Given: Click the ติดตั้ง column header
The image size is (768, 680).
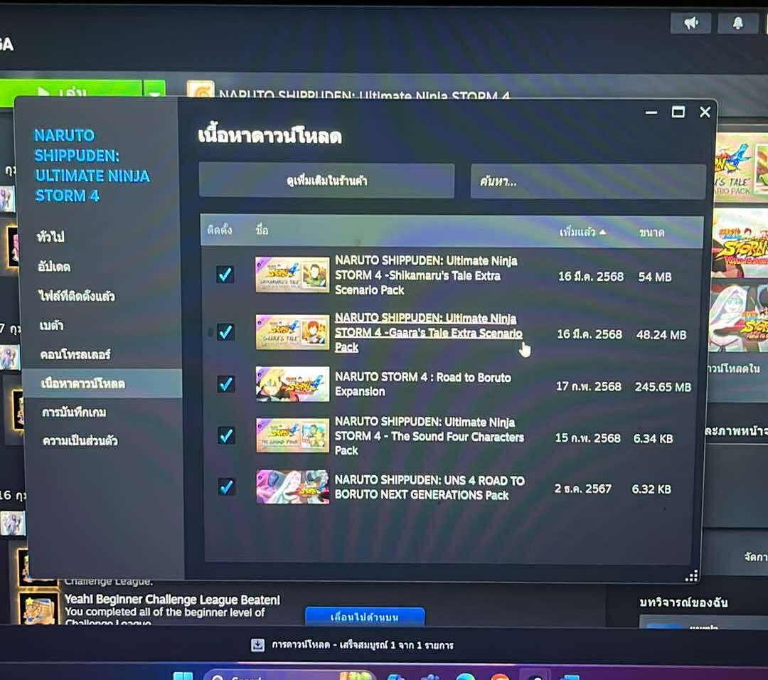Looking at the screenshot, I should coord(220,230).
